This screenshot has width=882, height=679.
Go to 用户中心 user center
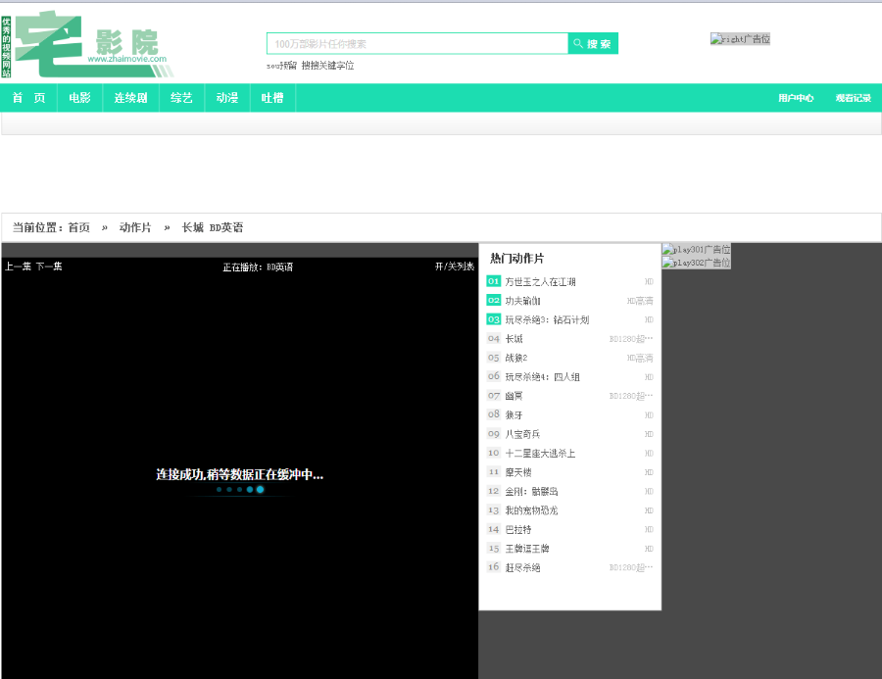[x=796, y=98]
